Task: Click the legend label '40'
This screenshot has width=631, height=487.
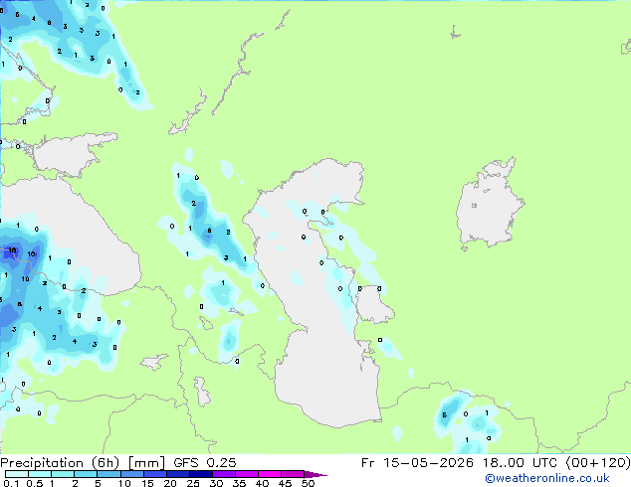Action: pyautogui.click(x=262, y=483)
